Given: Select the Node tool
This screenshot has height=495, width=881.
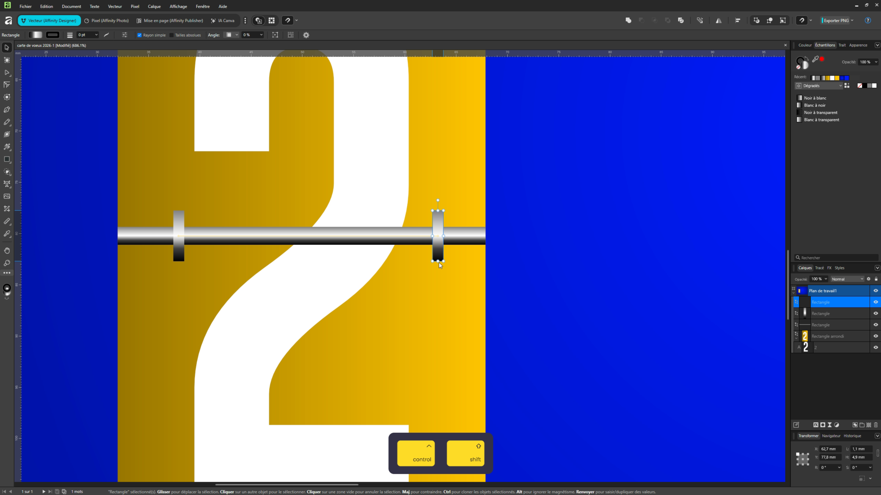Looking at the screenshot, I should pyautogui.click(x=7, y=73).
